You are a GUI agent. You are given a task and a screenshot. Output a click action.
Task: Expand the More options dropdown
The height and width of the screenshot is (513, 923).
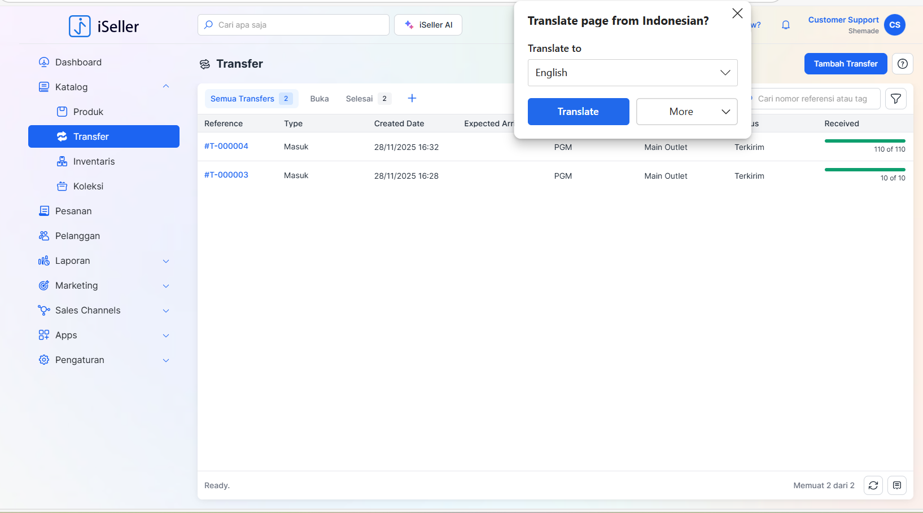[686, 112]
